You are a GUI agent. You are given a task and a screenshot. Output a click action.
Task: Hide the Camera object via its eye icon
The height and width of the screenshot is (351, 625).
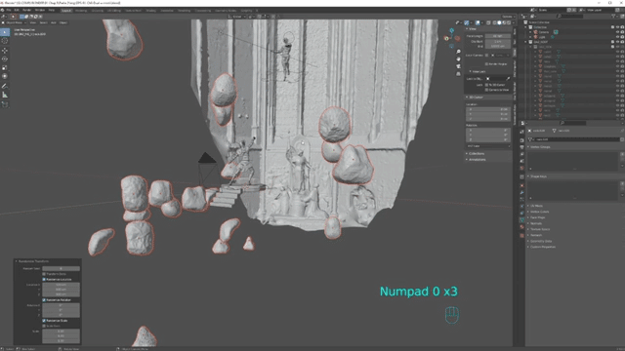click(x=617, y=32)
